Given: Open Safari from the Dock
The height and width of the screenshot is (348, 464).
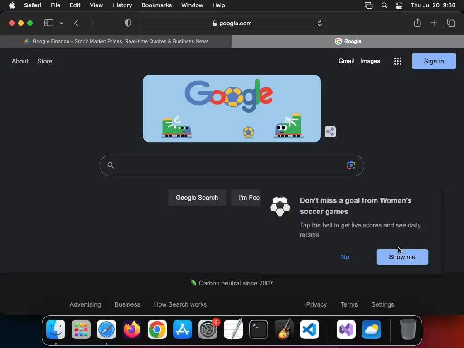Looking at the screenshot, I should (106, 329).
